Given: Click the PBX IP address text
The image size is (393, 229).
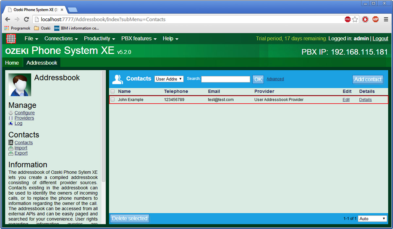Looking at the screenshot, I should tap(345, 52).
